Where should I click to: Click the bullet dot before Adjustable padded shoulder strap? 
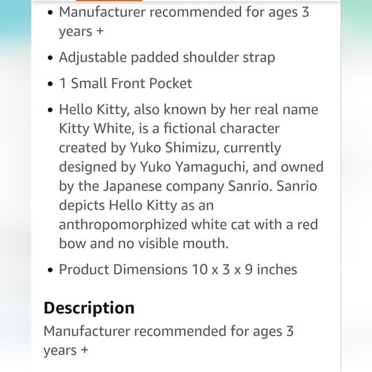coord(50,58)
